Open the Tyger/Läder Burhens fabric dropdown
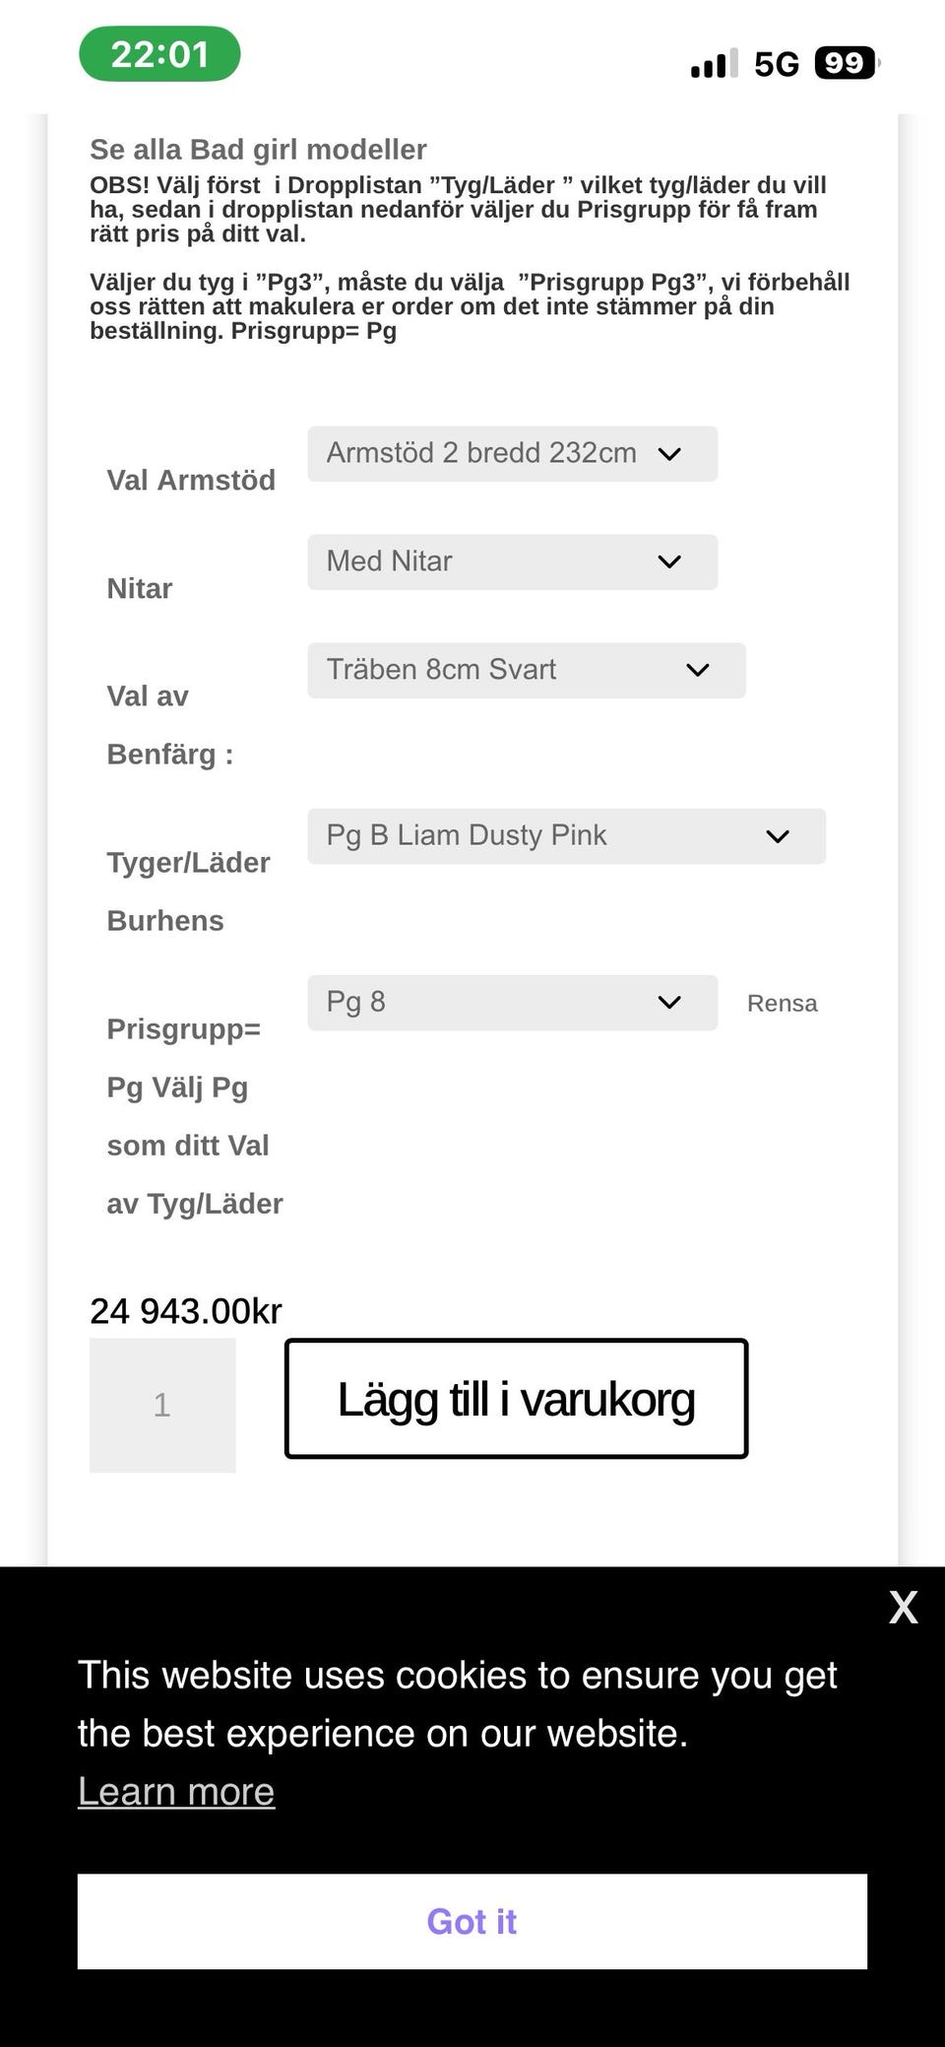 [566, 835]
